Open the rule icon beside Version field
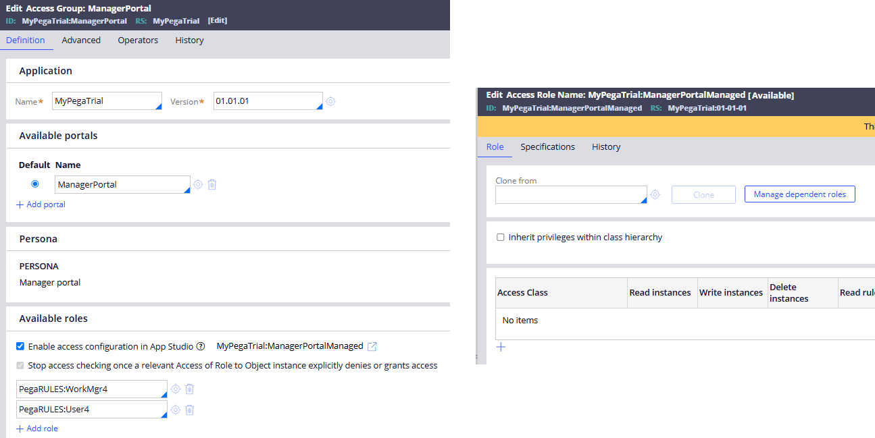875x438 pixels. (x=330, y=101)
